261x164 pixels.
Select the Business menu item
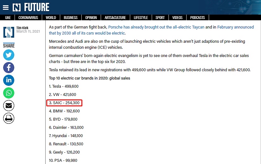click(71, 18)
